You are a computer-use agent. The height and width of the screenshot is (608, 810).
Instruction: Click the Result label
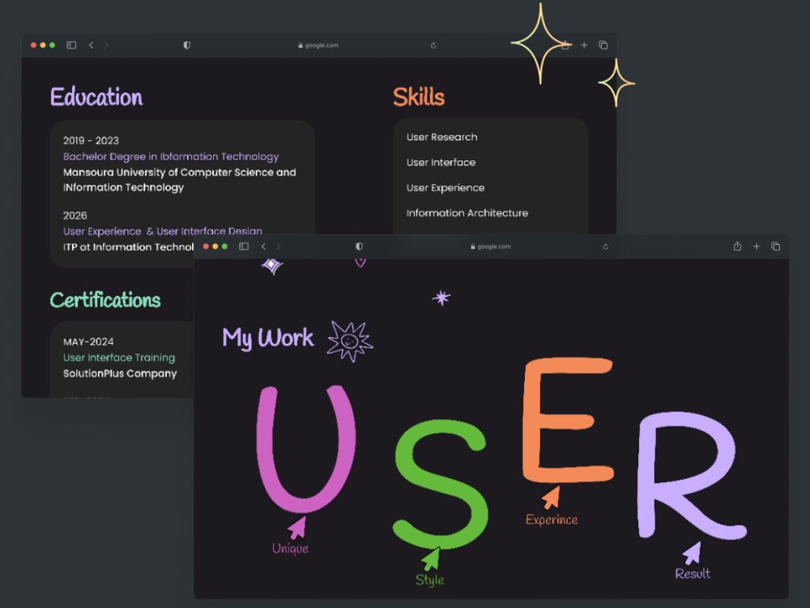click(x=693, y=573)
